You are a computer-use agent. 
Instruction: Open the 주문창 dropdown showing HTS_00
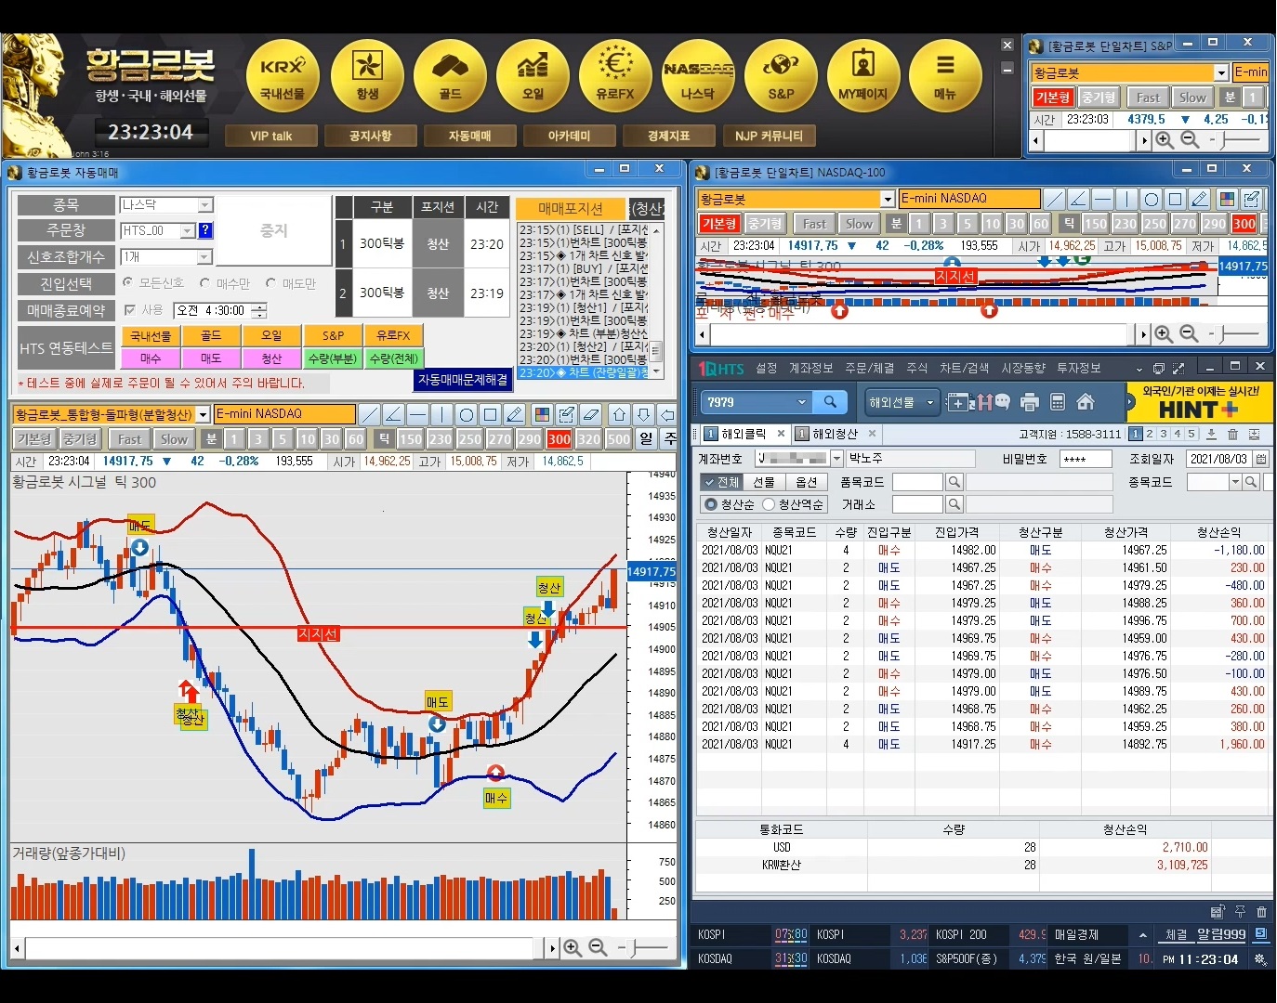pos(188,230)
